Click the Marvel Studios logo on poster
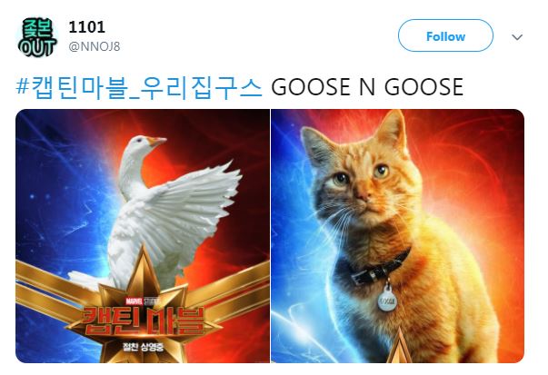Screen dimensions: 548x375 pos(143,301)
